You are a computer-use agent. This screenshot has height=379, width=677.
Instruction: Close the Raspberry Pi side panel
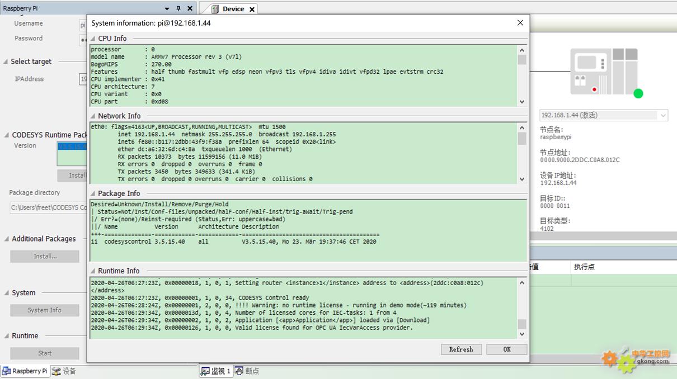coord(190,8)
